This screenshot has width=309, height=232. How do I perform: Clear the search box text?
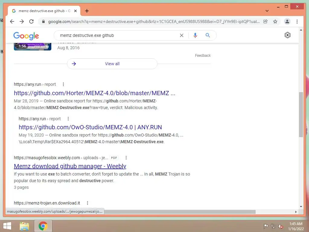[181, 35]
